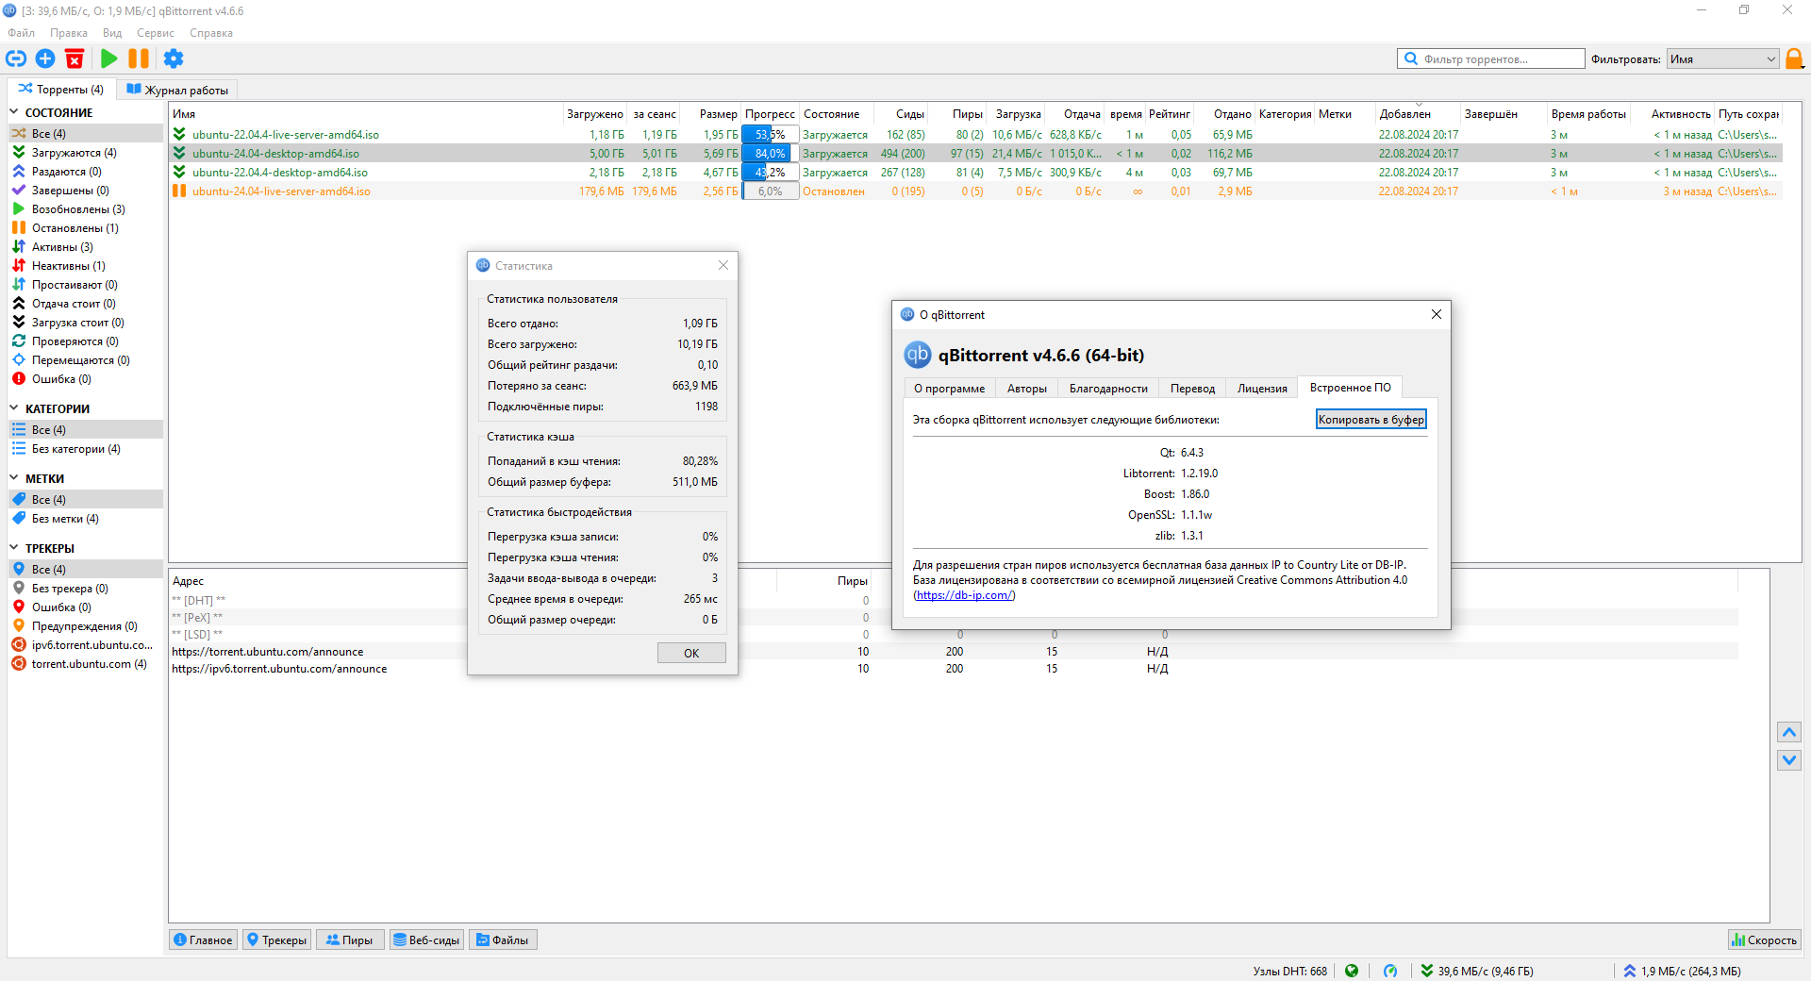Switch to the Журнал работы tab
Viewport: 1811px width, 981px height.
[x=177, y=90]
